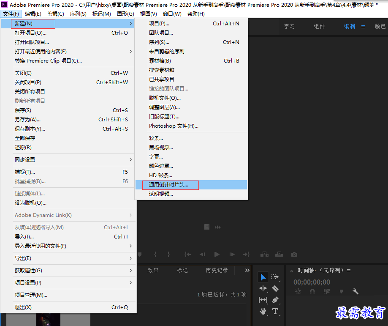
Task: Click the Insert edit button
Action: coord(265,255)
